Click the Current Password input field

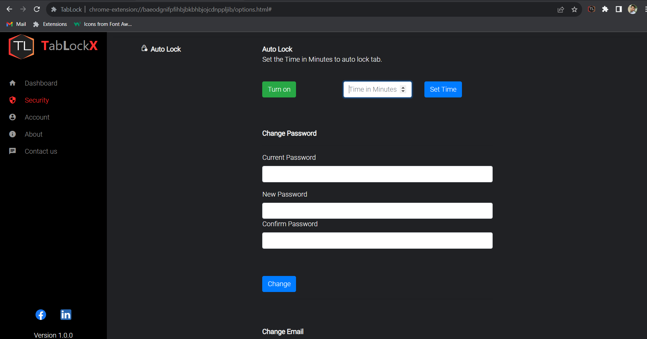[377, 174]
